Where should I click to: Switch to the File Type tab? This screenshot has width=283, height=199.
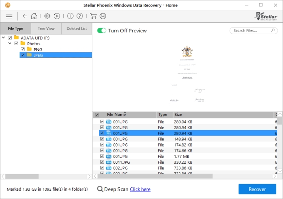coord(16,28)
